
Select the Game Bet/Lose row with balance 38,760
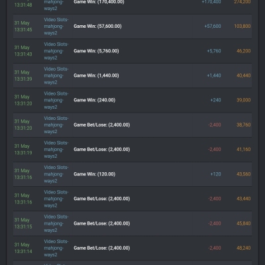click(132, 125)
